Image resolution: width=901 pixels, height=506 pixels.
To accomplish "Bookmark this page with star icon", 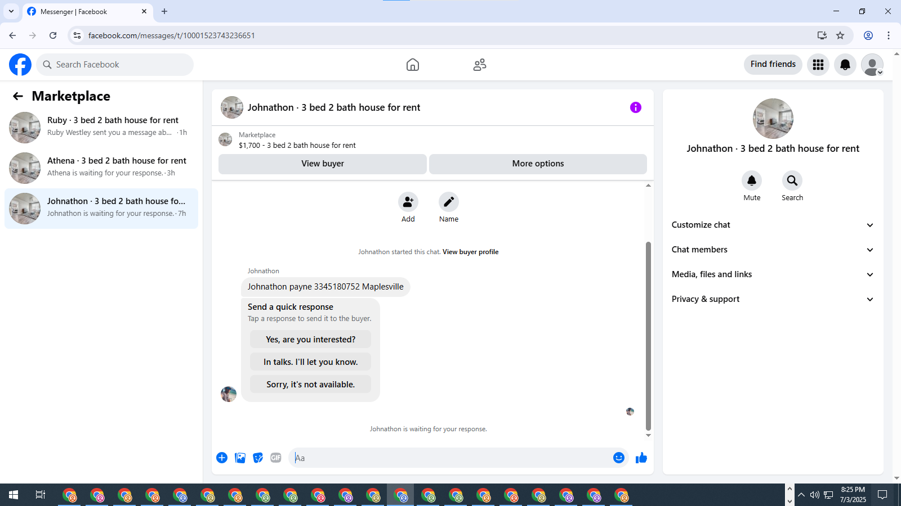I will pyautogui.click(x=840, y=35).
